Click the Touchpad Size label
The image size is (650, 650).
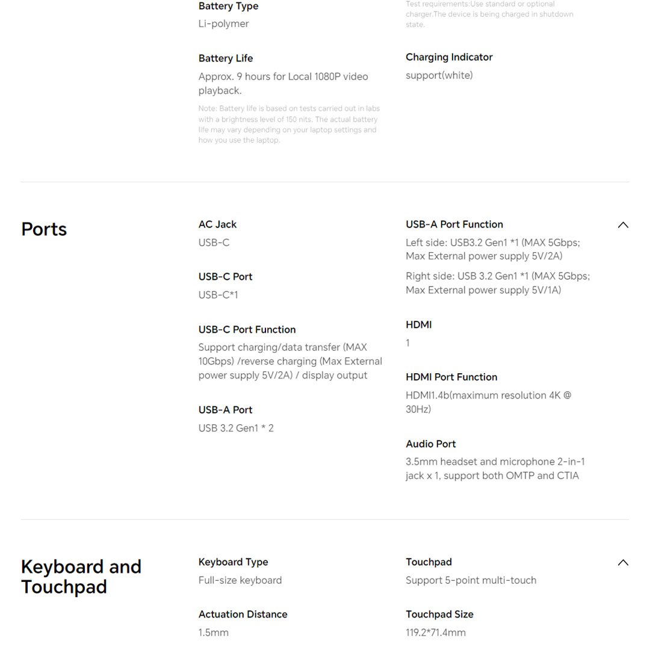pyautogui.click(x=439, y=614)
